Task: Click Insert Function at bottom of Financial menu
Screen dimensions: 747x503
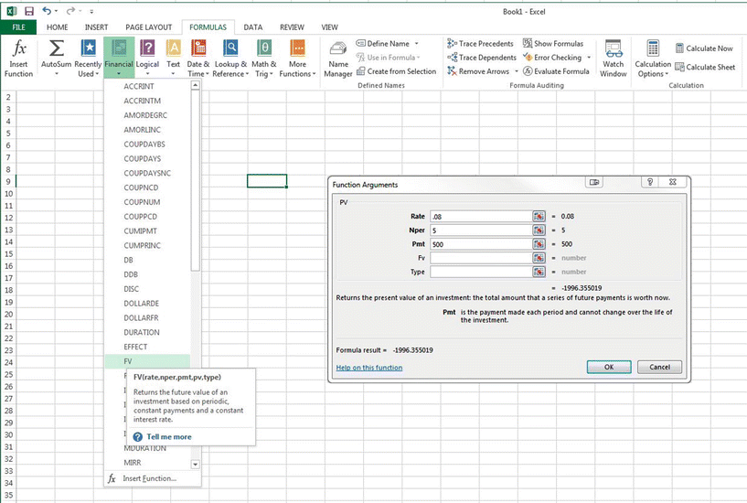Action: [x=150, y=478]
